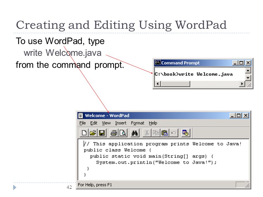
Task: Click the comment line '// This application program'
Action: coord(162,144)
